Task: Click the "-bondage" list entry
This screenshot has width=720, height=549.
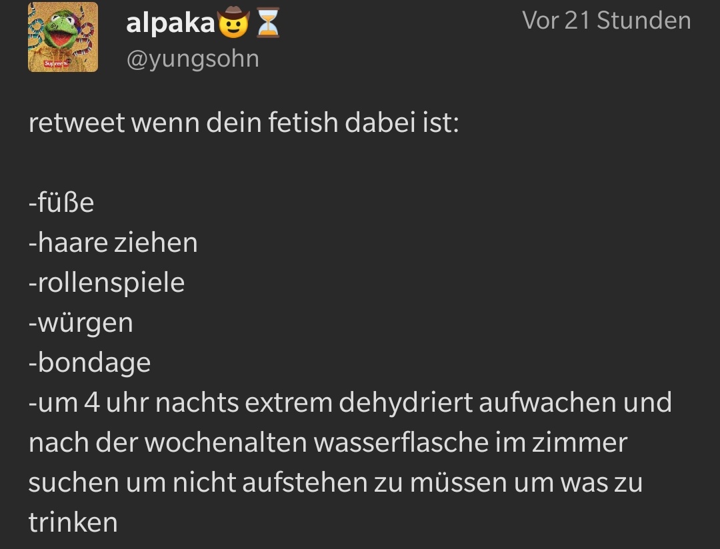Action: coord(89,362)
